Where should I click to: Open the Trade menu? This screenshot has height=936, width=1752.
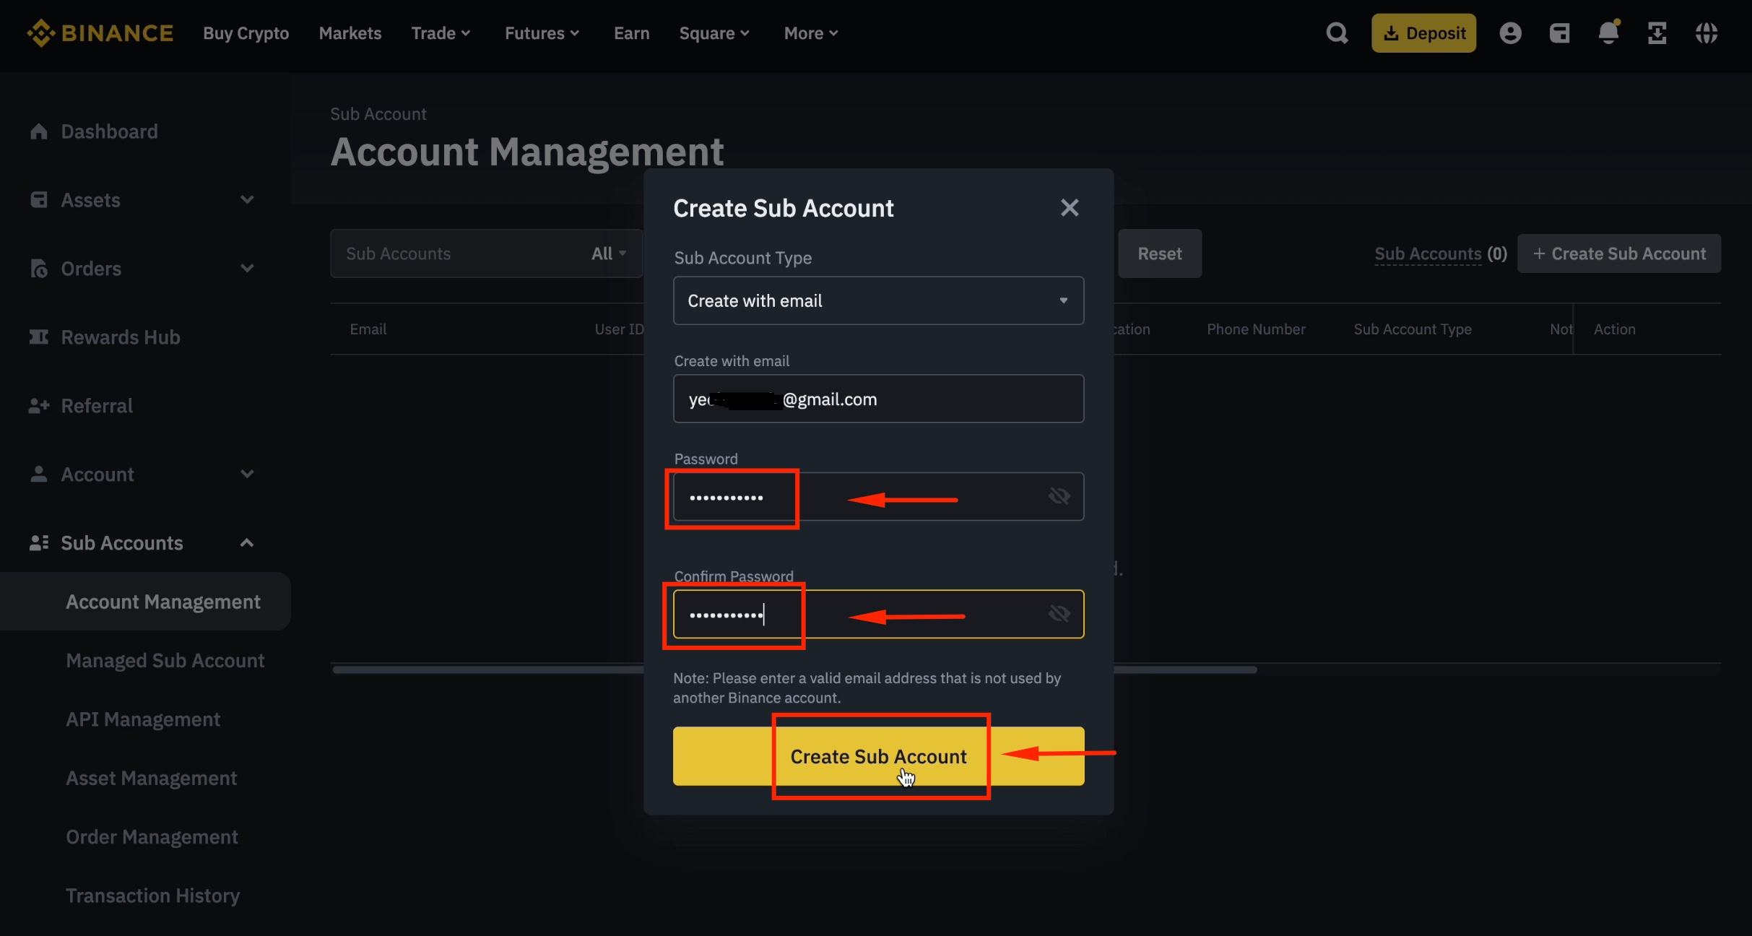(441, 33)
